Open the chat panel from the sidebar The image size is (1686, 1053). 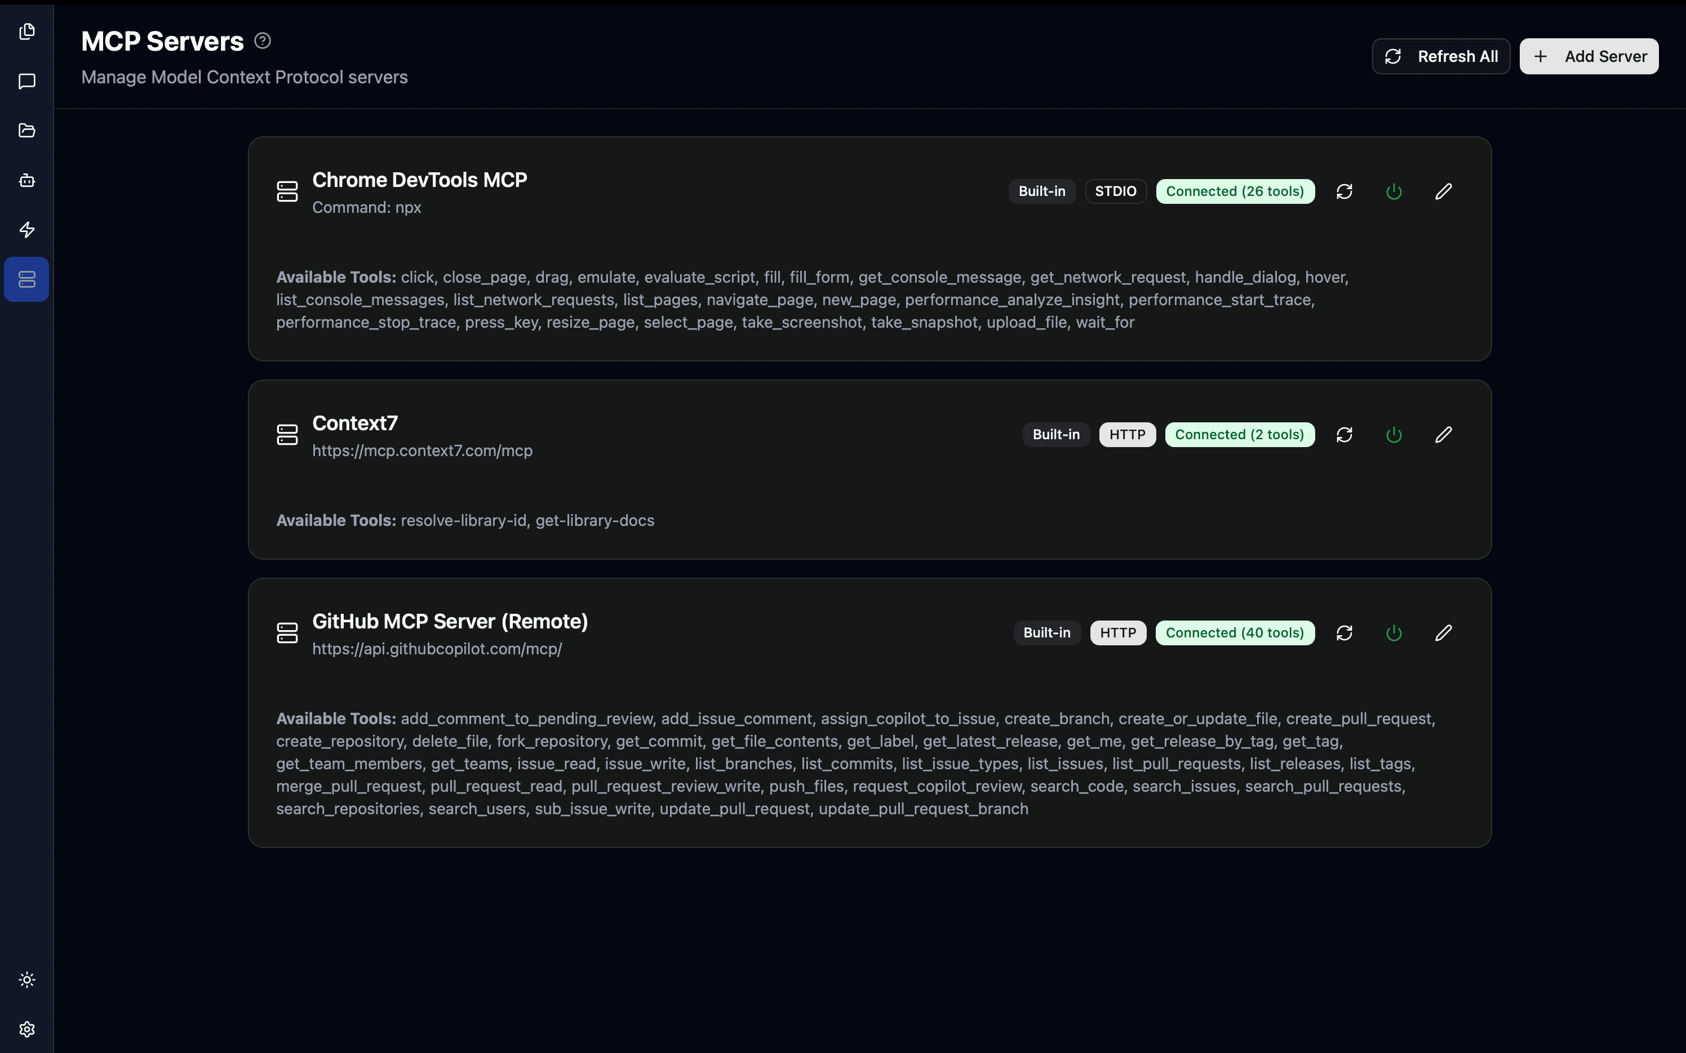pos(26,82)
